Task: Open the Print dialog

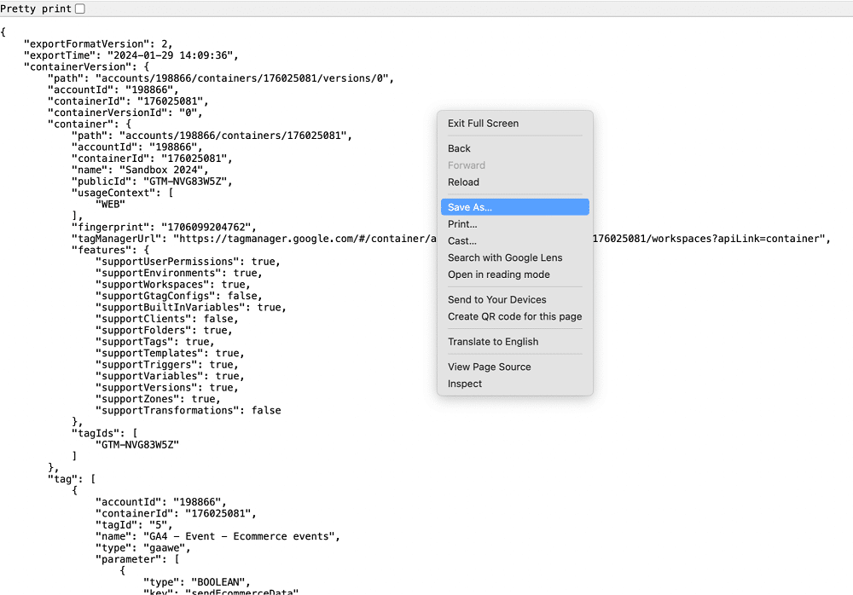Action: pyautogui.click(x=461, y=223)
